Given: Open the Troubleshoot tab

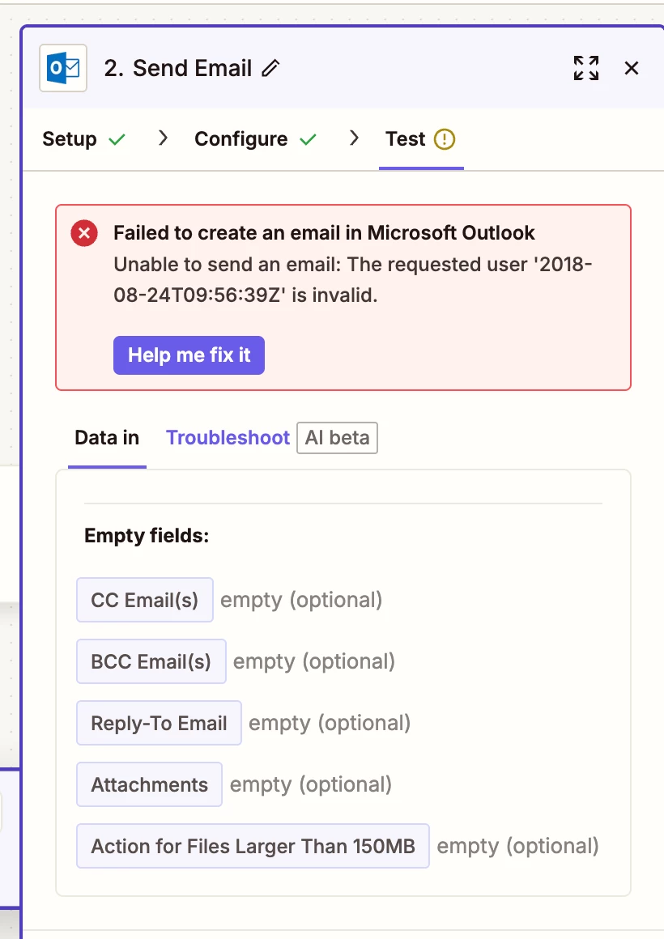Looking at the screenshot, I should click(228, 438).
